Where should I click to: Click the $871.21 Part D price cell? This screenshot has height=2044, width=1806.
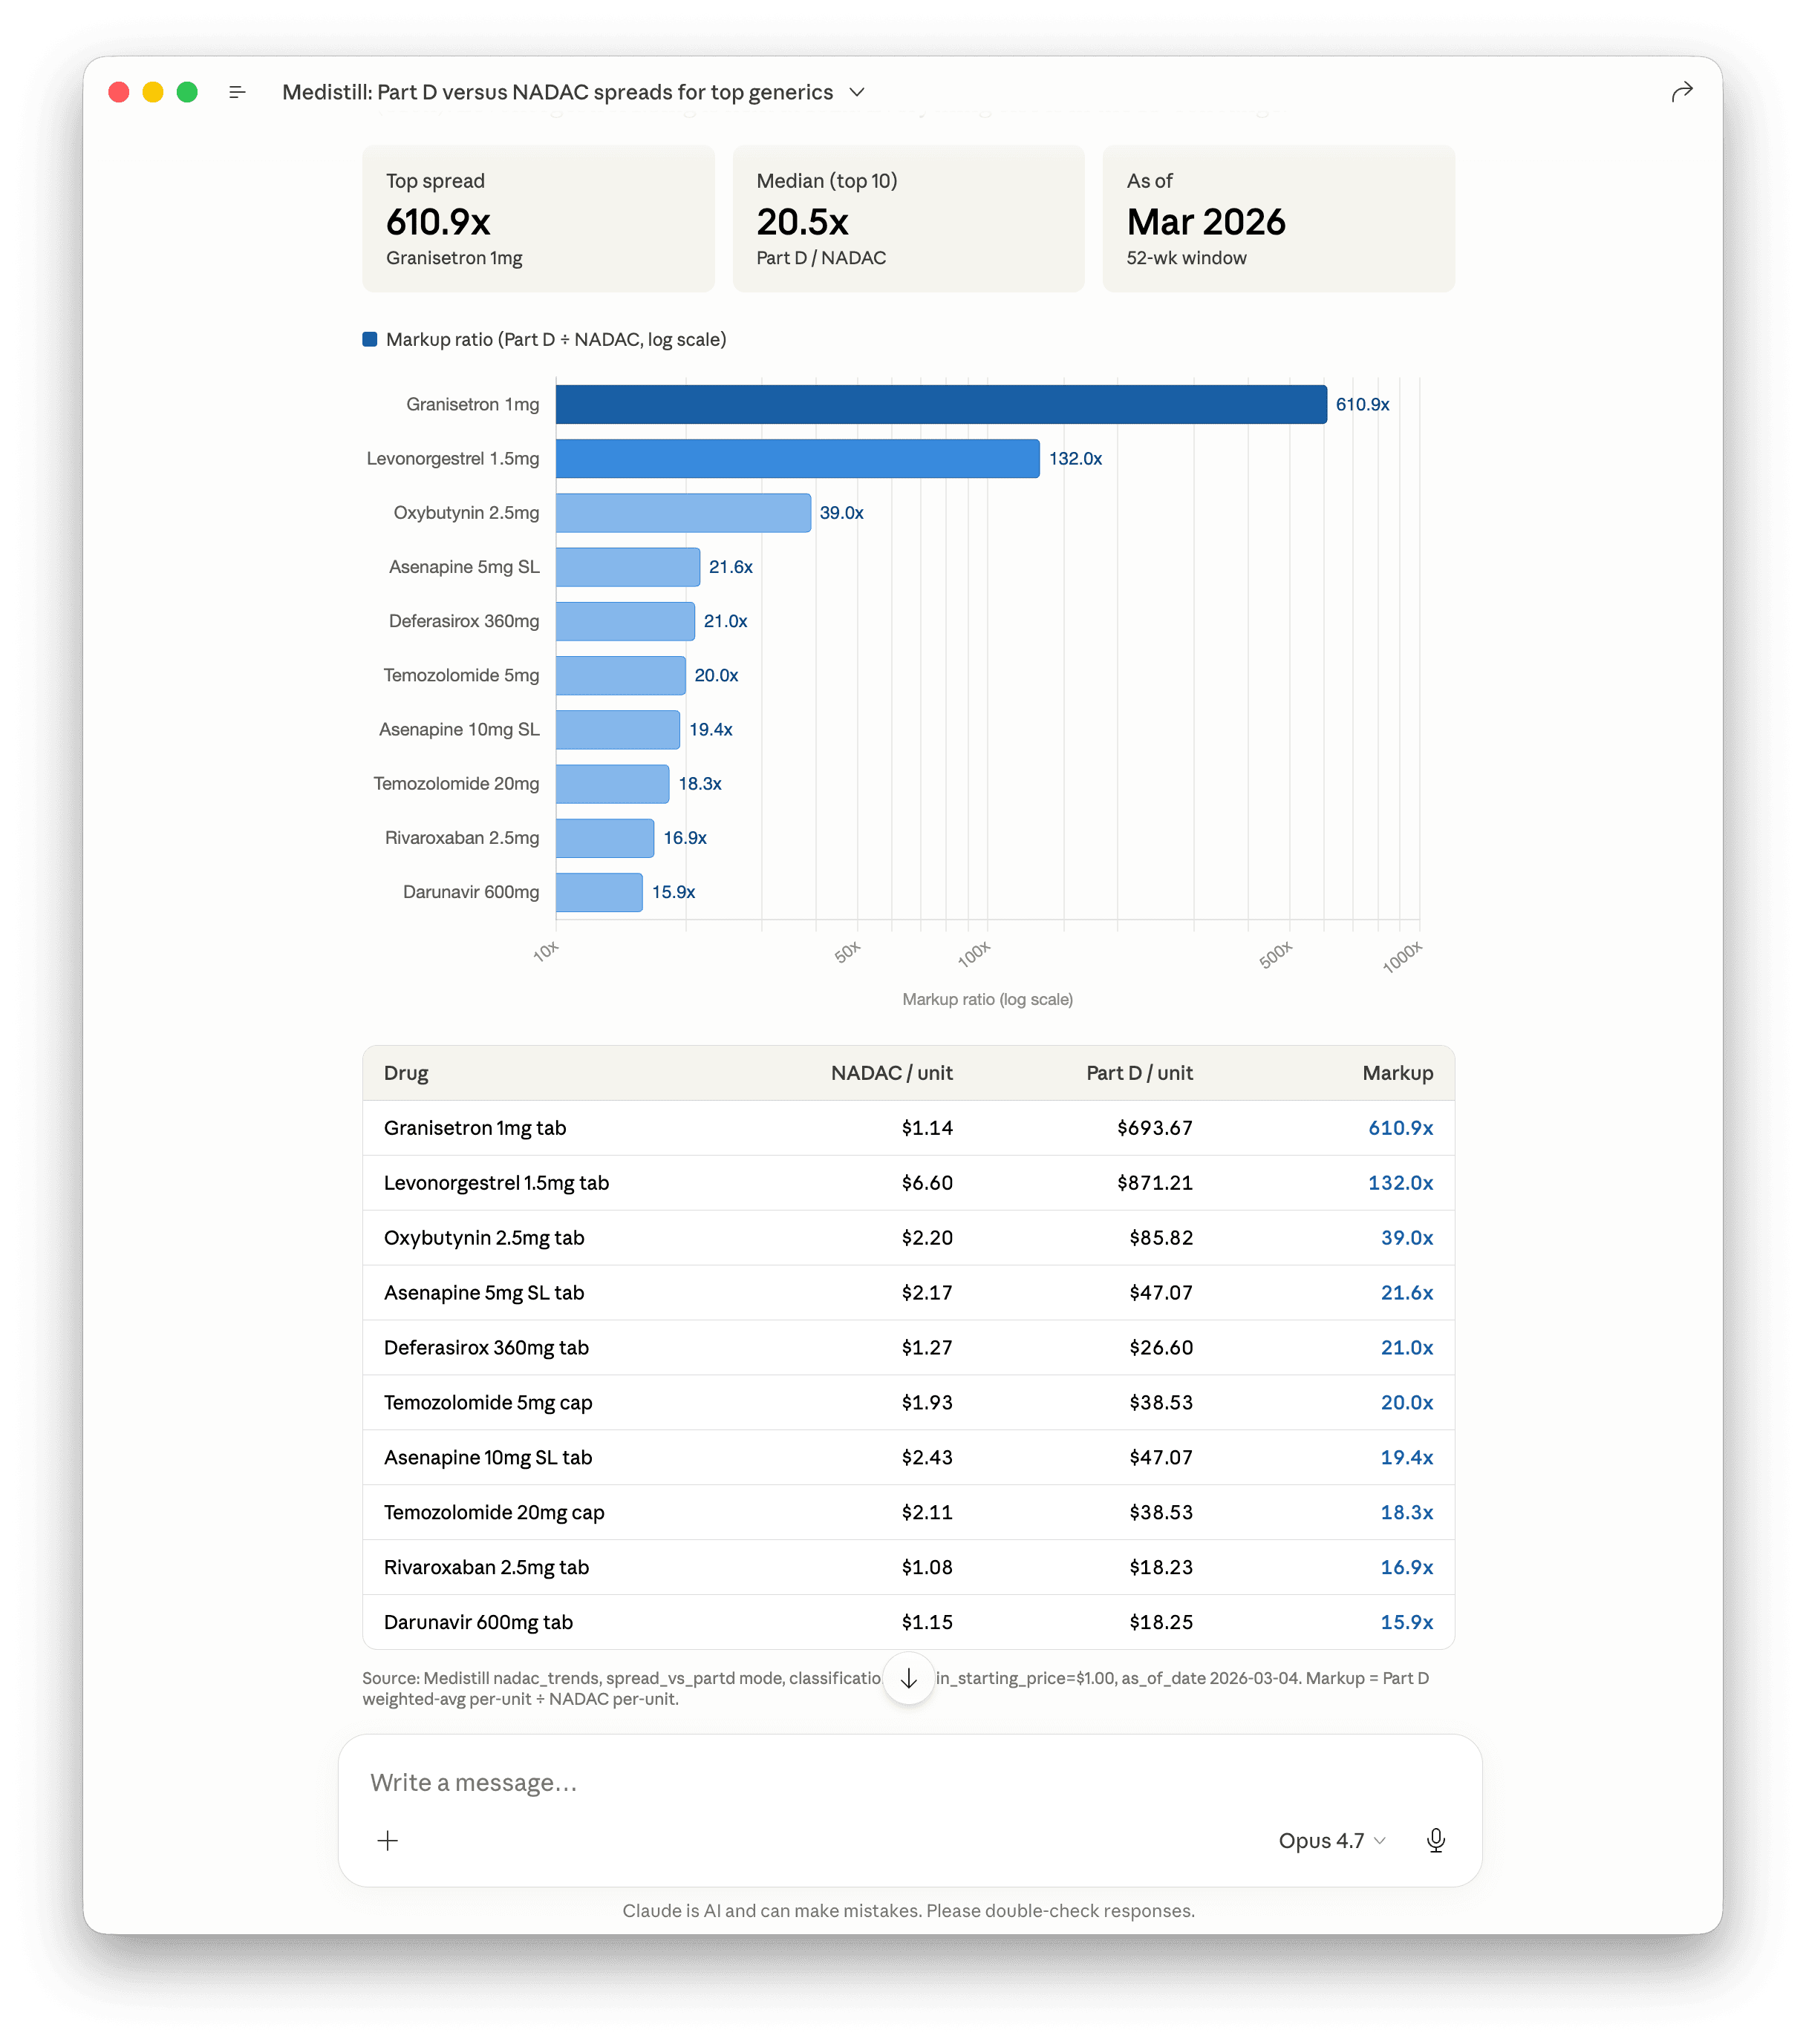(x=1155, y=1183)
